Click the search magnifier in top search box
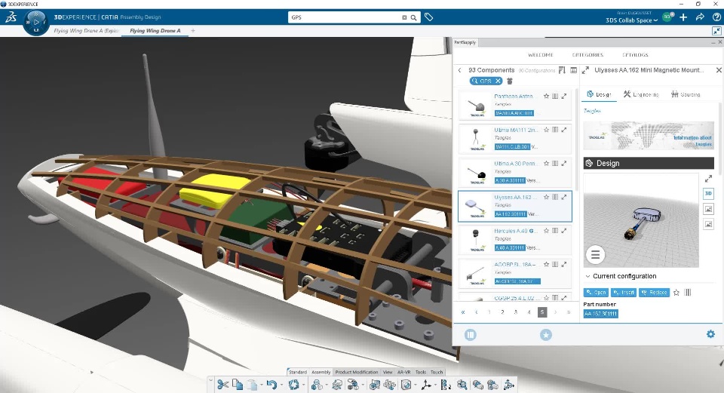724x393 pixels. coord(414,17)
